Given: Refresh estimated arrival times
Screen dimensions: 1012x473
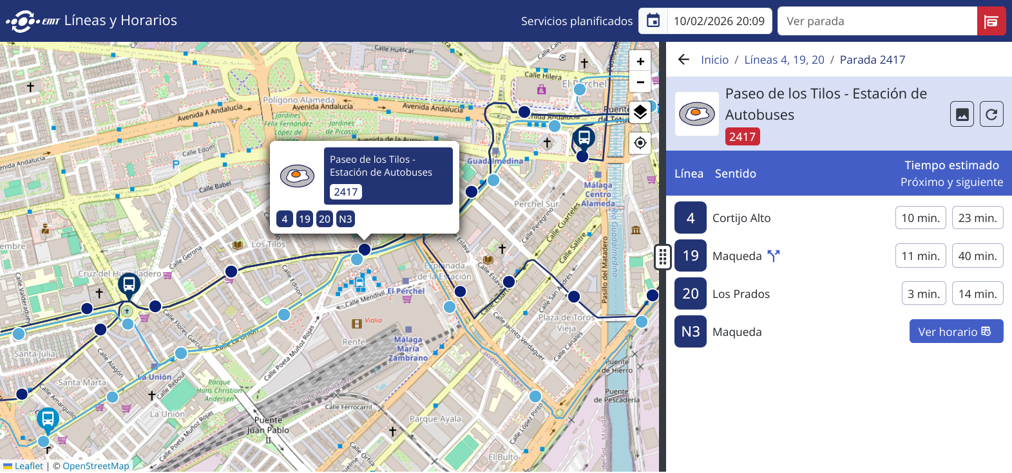Looking at the screenshot, I should pyautogui.click(x=991, y=115).
